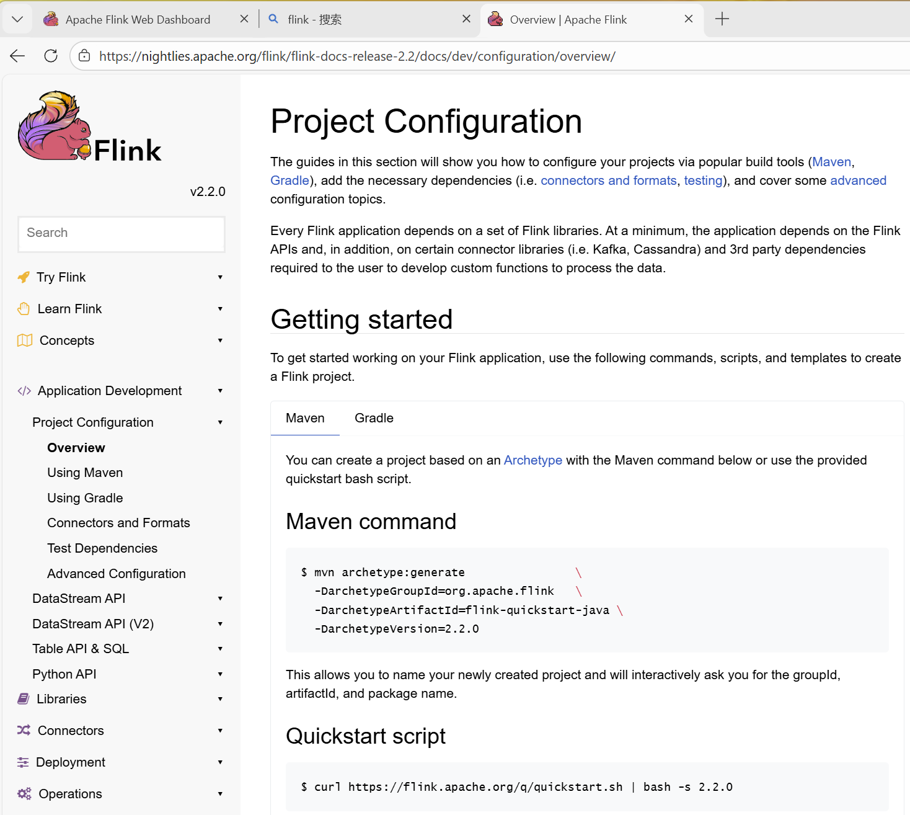Click the hand icon beside Learn Flink

24,309
